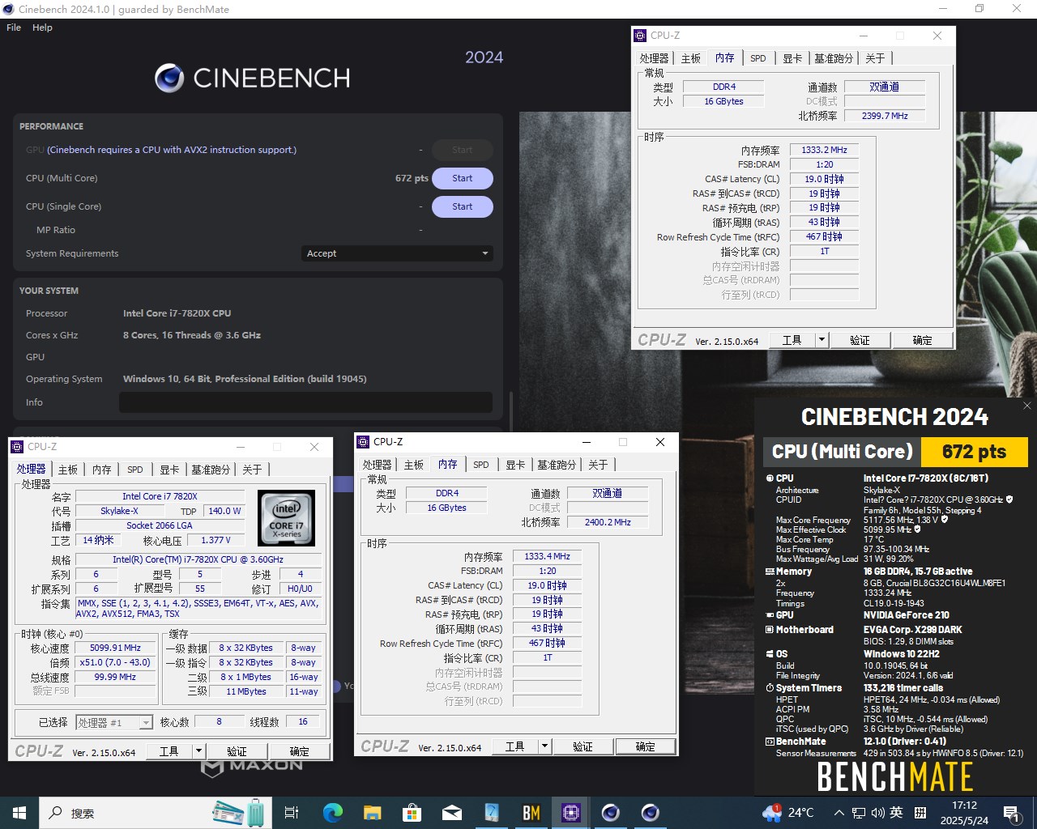Open File Explorer from the taskbar

(x=373, y=813)
